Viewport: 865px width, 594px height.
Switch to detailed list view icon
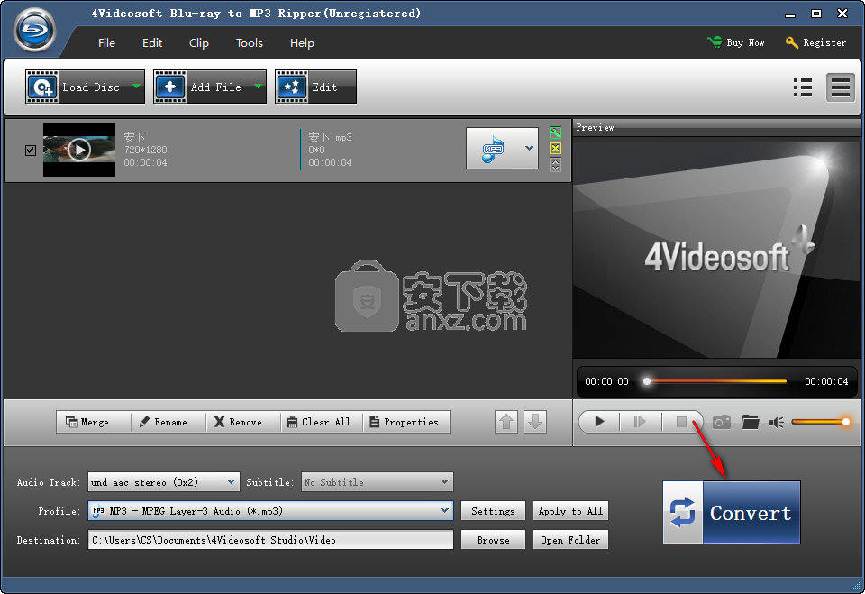[x=803, y=87]
